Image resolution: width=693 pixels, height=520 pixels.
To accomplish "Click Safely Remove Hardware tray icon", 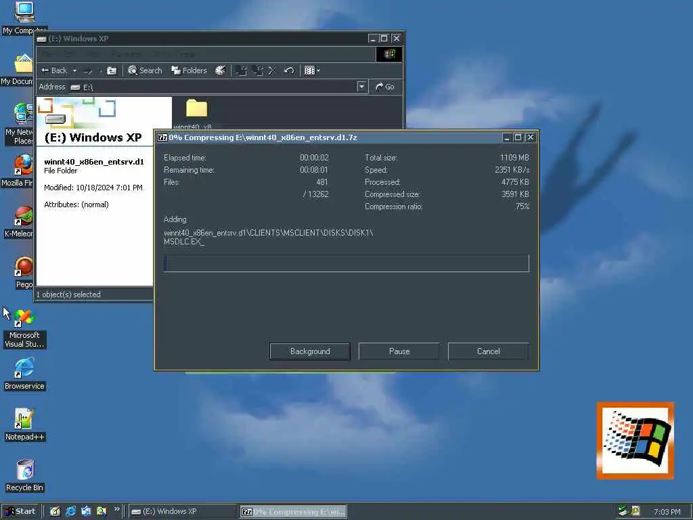I will pyautogui.click(x=623, y=511).
